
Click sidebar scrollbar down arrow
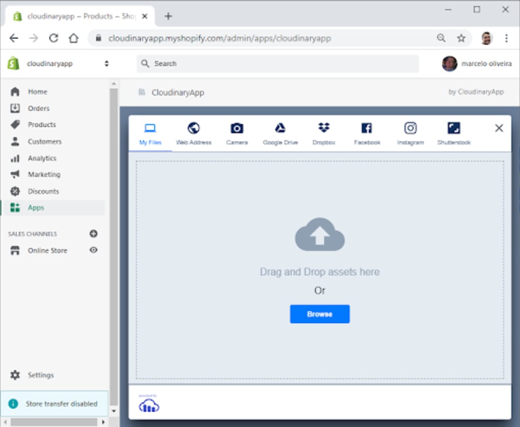point(114,411)
